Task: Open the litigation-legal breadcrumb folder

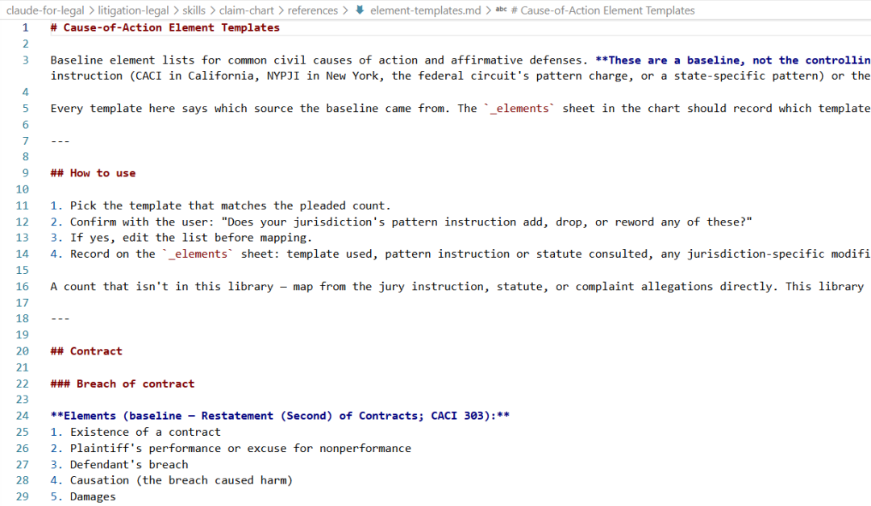Action: (x=133, y=10)
